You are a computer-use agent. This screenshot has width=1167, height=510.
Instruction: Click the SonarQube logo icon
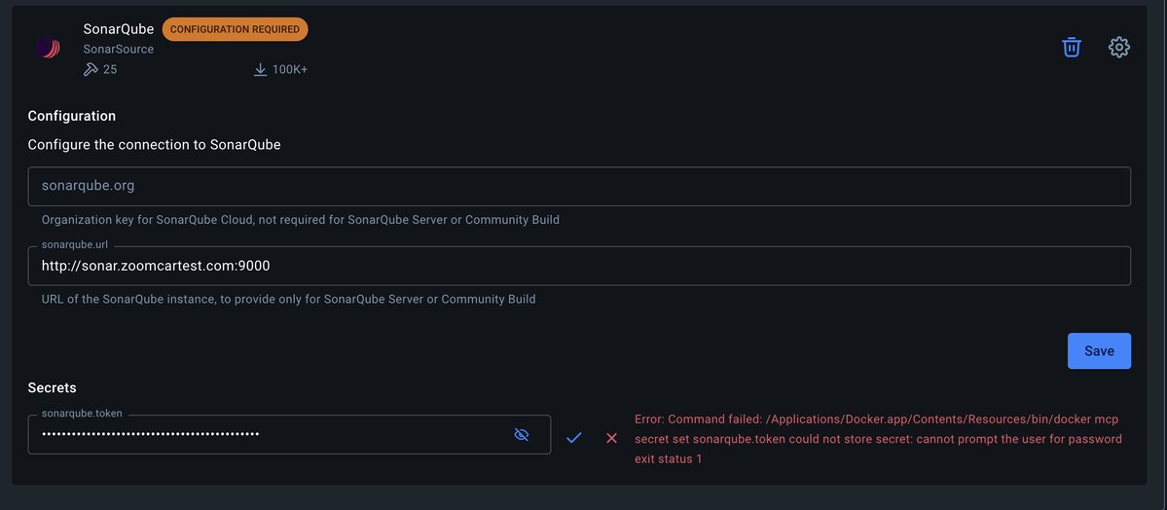click(x=49, y=48)
